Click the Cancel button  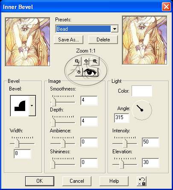(77, 181)
